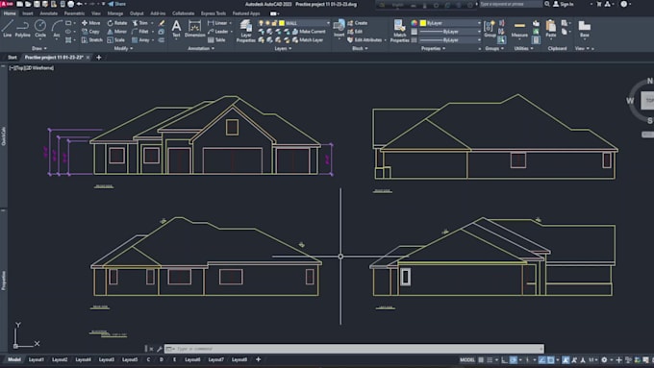Open the Insert ribbon tab
Image resolution: width=654 pixels, height=368 pixels.
(28, 13)
